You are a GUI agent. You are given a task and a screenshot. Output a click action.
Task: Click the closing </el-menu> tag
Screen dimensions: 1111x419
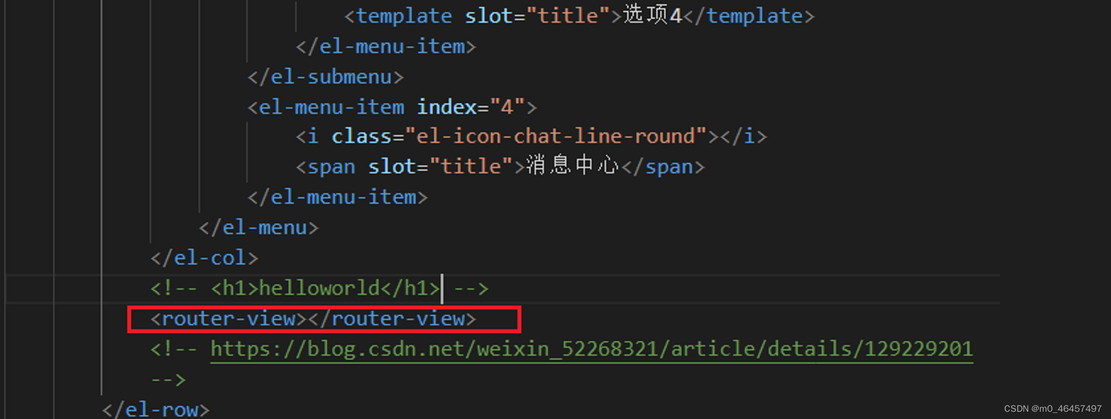point(259,228)
